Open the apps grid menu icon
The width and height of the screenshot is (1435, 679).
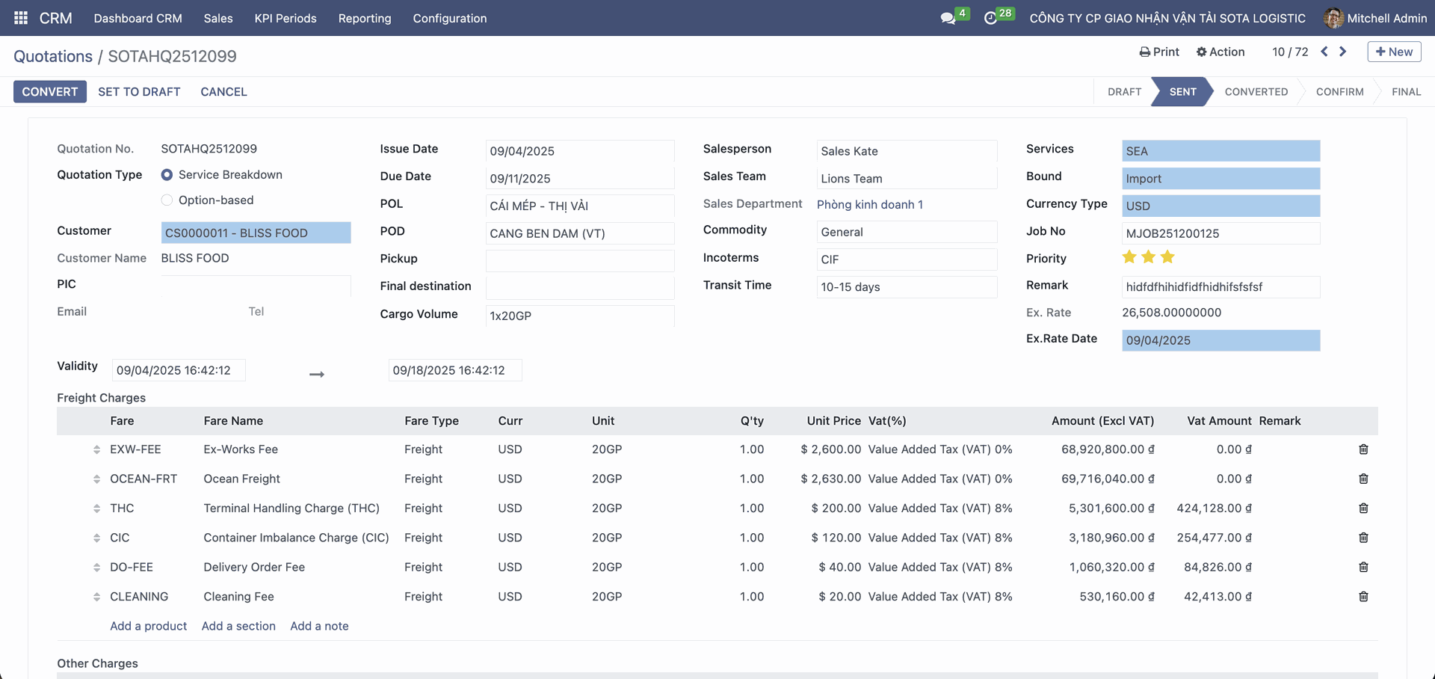[21, 18]
